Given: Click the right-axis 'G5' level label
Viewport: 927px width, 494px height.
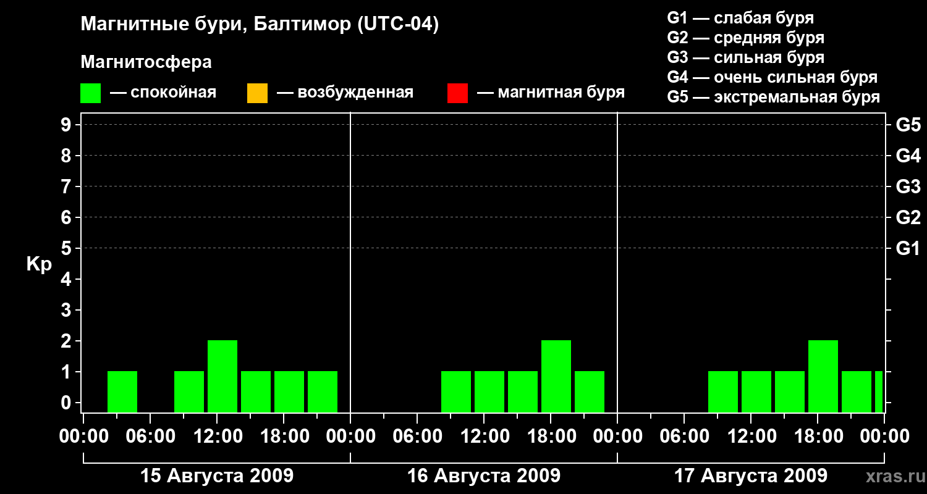Looking at the screenshot, I should 908,125.
